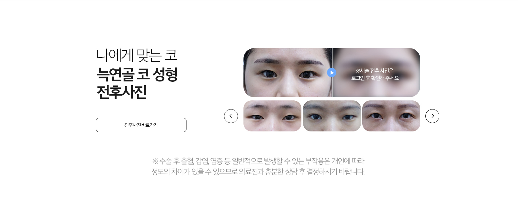This screenshot has width=518, height=217.
Task: Click the left chevron previous-slide arrow
Action: 231,116
